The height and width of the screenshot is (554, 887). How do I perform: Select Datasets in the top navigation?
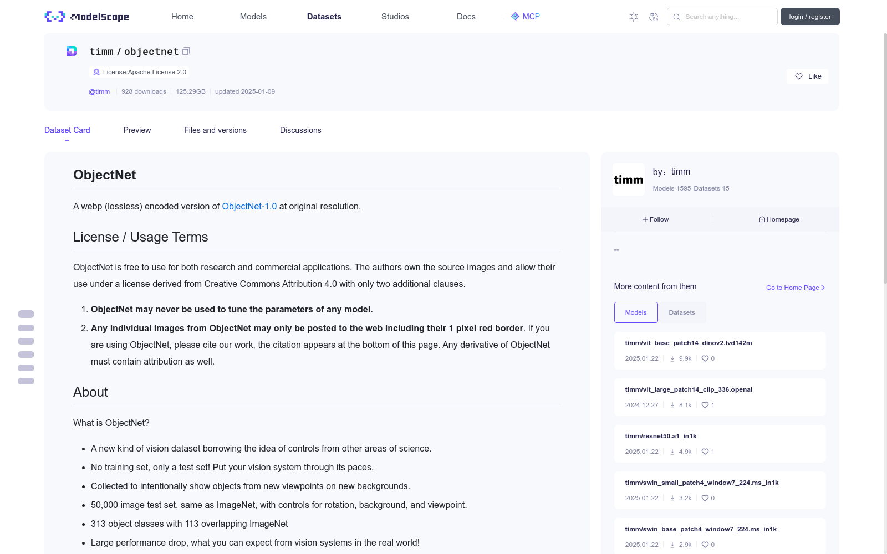click(324, 17)
